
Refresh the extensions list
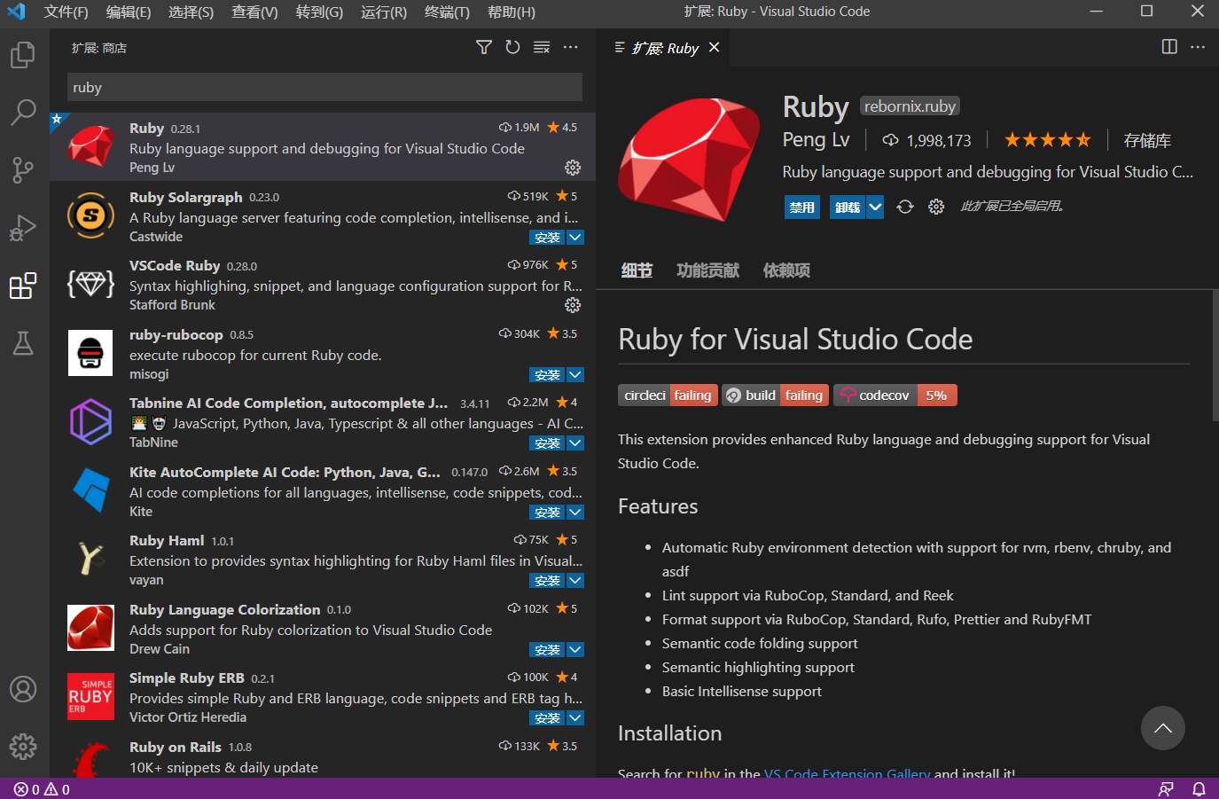coord(512,47)
